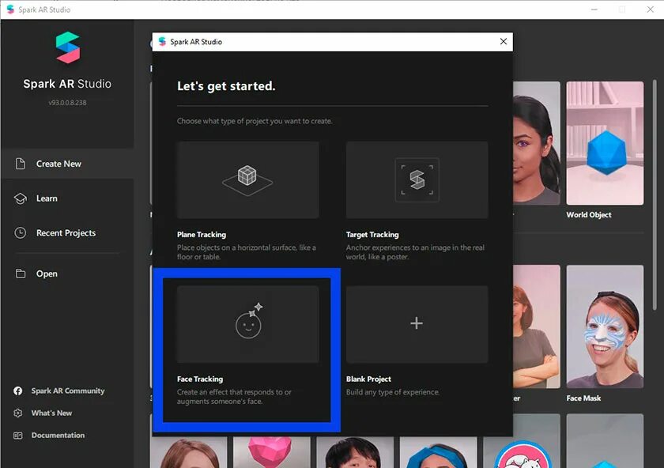Click 'Choose what type of project you want to create.'
This screenshot has width=664, height=468.
pos(255,121)
